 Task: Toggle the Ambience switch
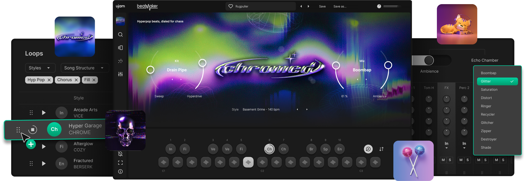[431, 61]
